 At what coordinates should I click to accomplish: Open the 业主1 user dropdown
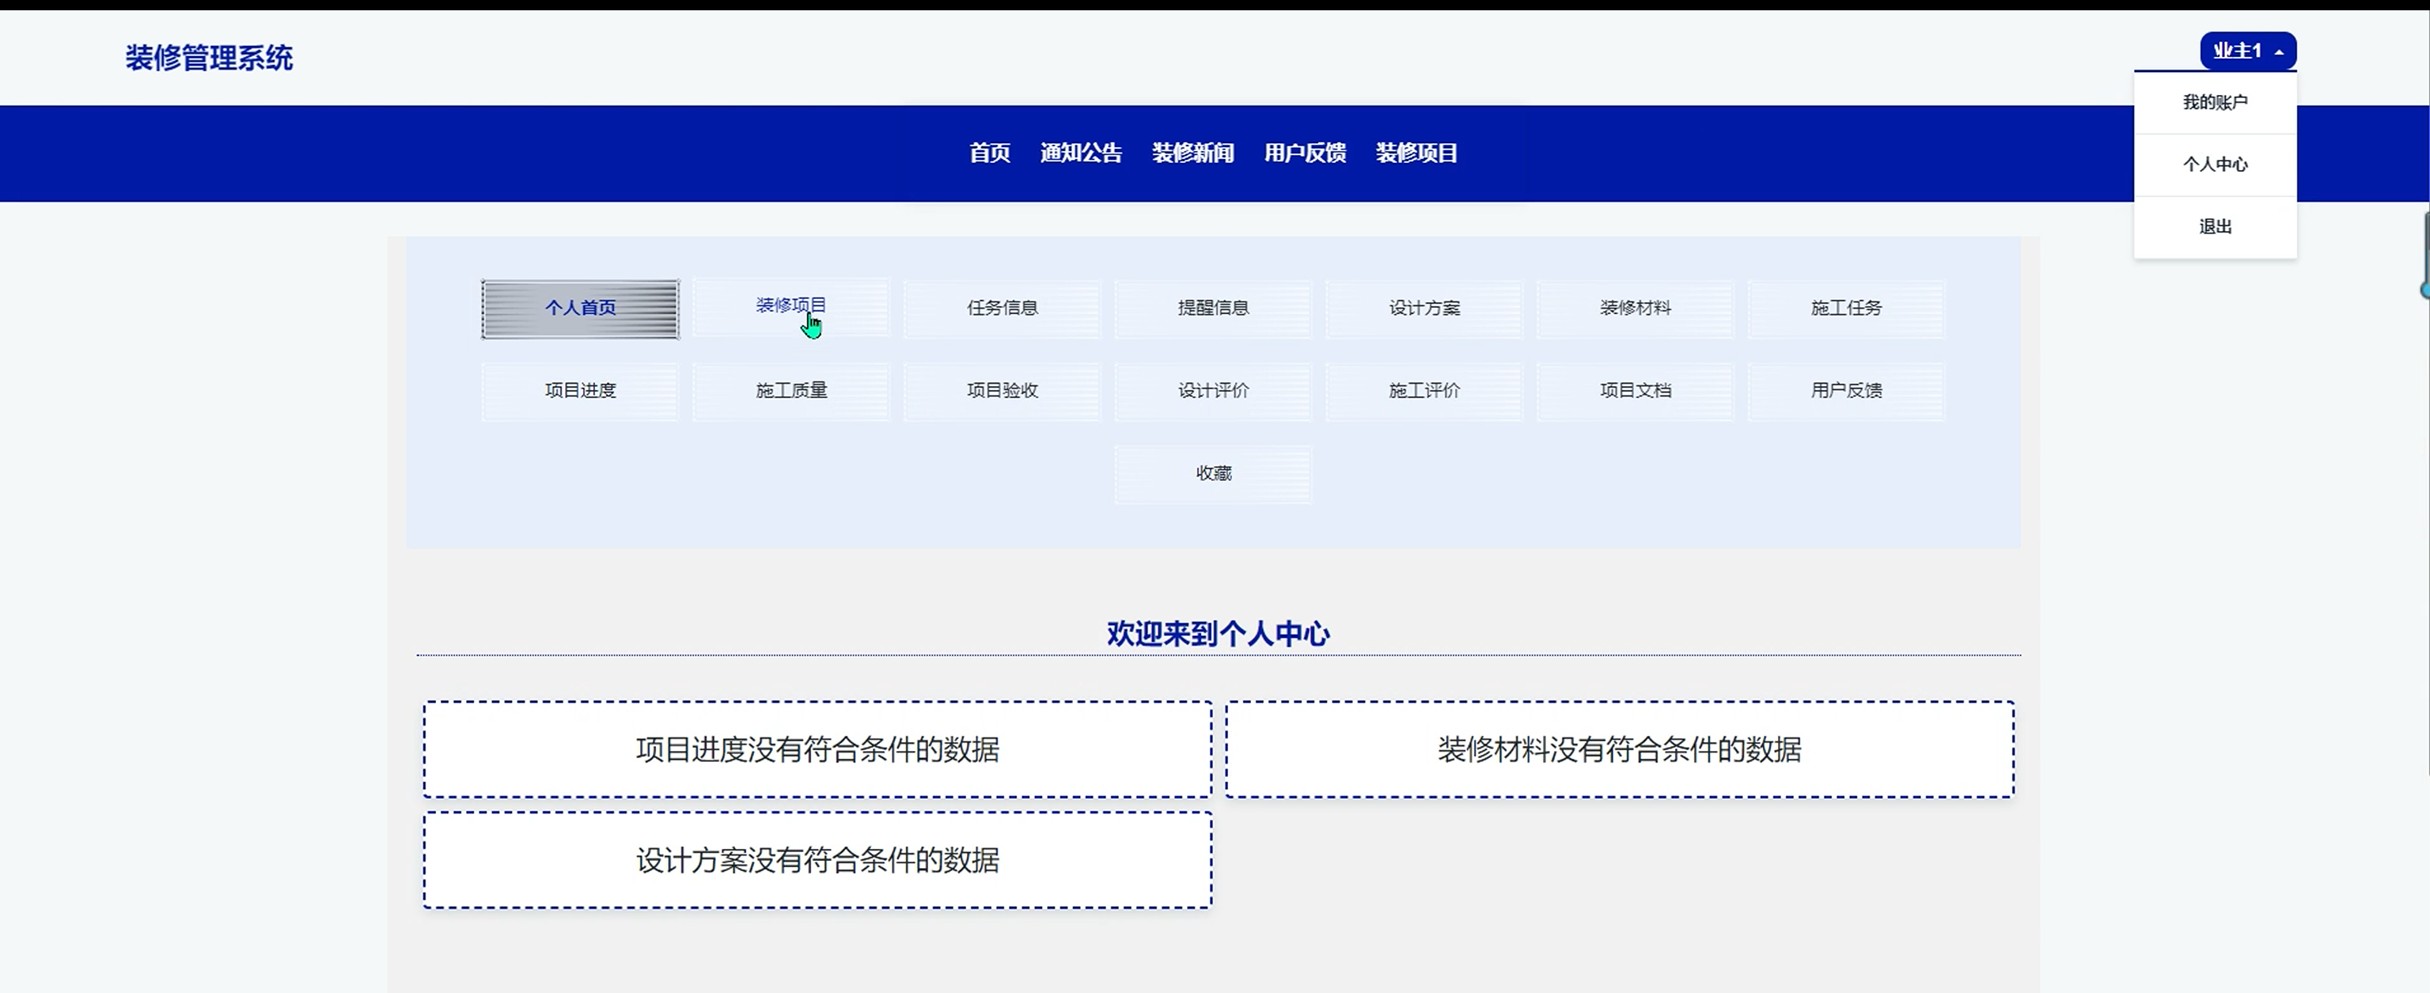coord(2247,51)
